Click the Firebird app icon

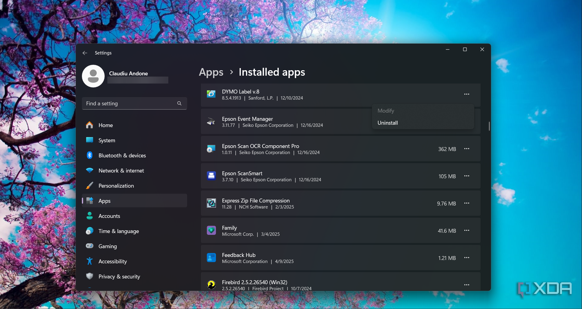[x=211, y=284]
